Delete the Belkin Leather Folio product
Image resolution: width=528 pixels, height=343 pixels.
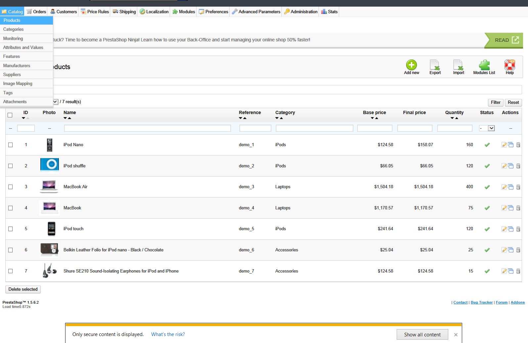[x=518, y=250]
